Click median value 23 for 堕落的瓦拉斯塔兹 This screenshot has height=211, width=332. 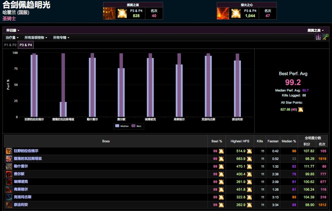[294, 159]
